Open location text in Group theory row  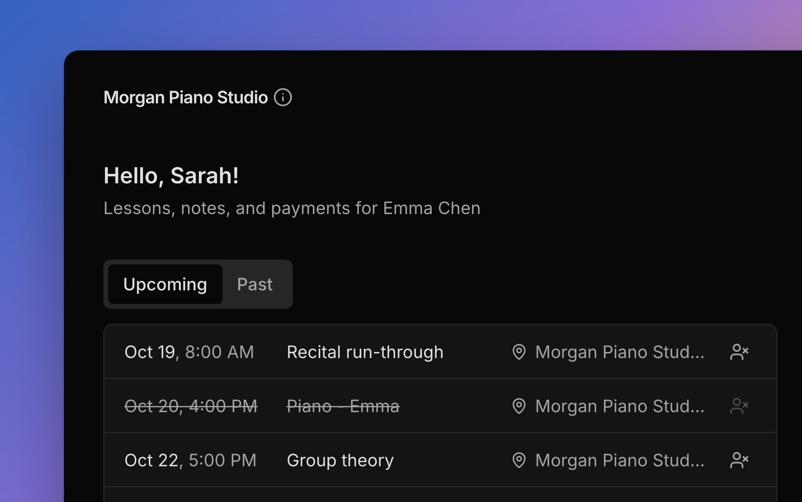(x=620, y=460)
